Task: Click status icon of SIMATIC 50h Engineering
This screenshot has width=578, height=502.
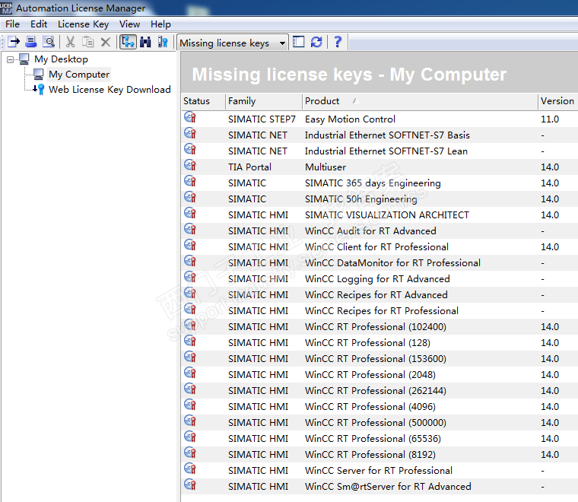Action: tap(190, 198)
